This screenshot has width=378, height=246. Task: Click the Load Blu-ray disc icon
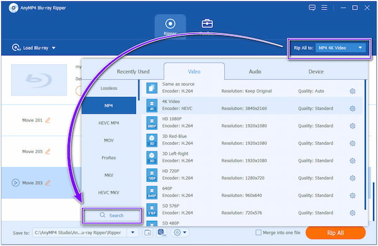[x=16, y=48]
